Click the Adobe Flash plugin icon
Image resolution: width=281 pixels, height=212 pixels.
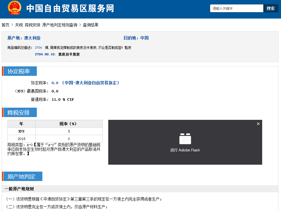185,139
